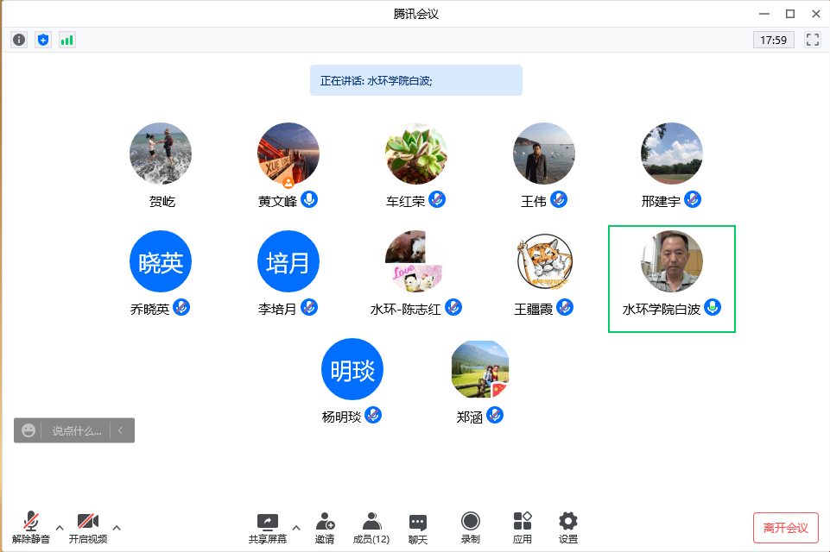This screenshot has height=552, width=830.
Task: Expand share screen options arrow
Action: pos(296,527)
